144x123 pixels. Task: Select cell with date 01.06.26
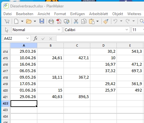pos(24,90)
